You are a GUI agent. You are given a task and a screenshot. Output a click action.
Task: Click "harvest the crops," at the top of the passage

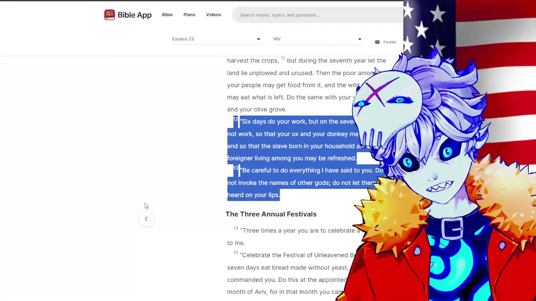point(253,61)
